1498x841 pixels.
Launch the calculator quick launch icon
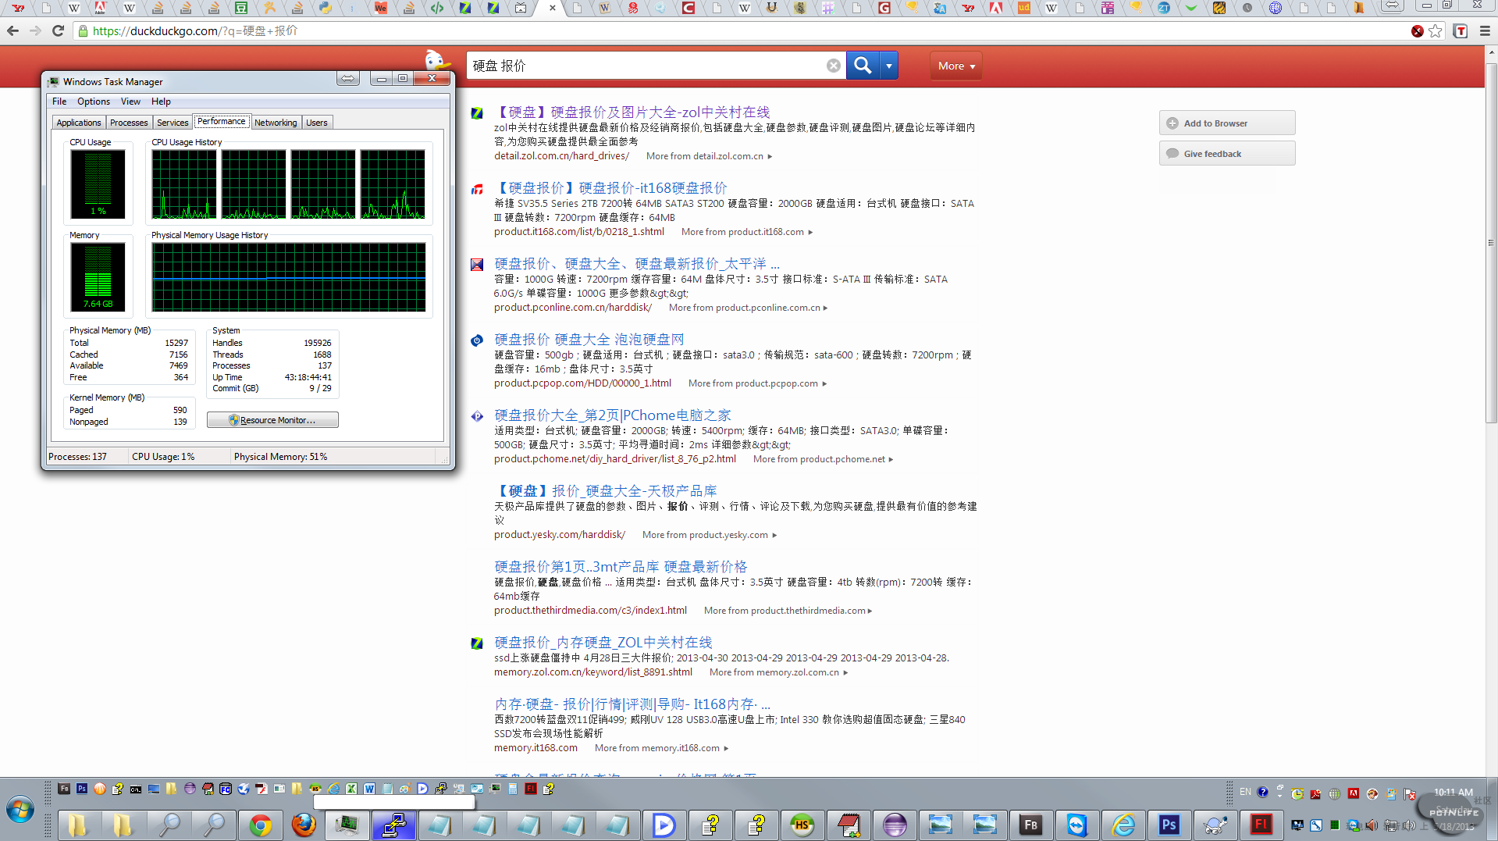513,789
